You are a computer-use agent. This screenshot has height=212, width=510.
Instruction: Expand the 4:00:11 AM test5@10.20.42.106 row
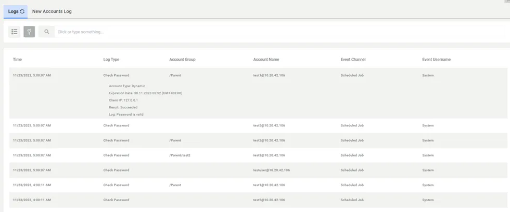(258, 200)
